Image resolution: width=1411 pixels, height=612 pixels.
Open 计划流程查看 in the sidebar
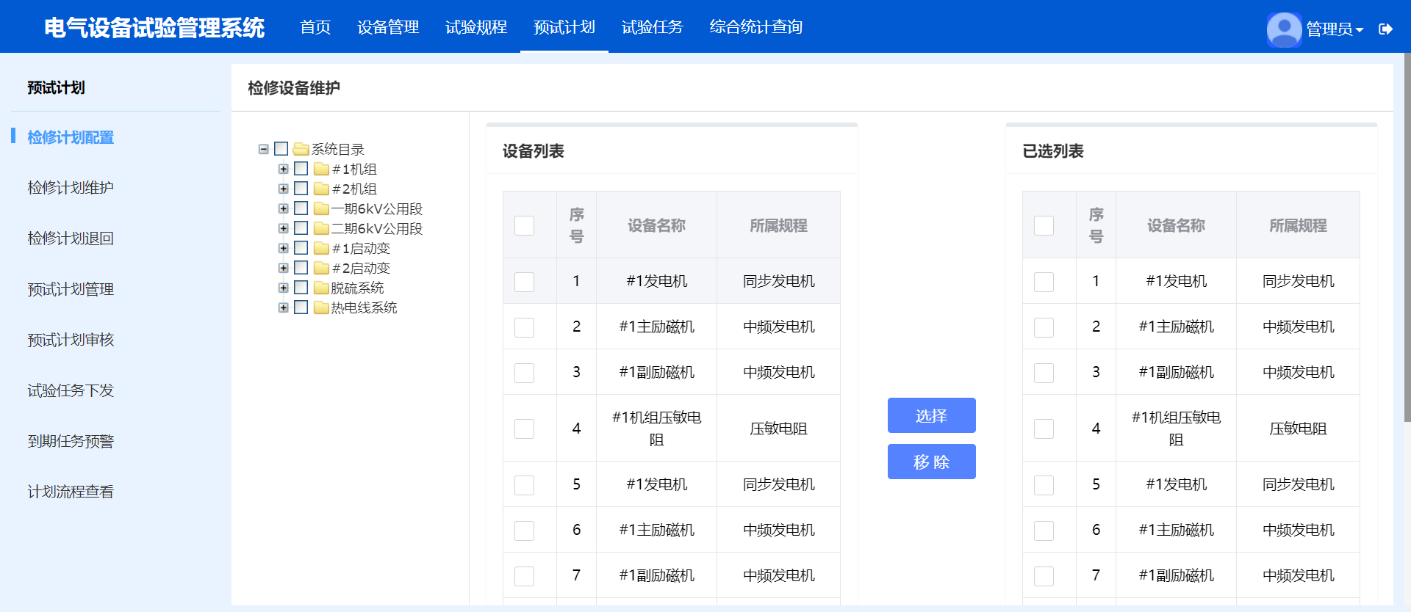click(71, 492)
